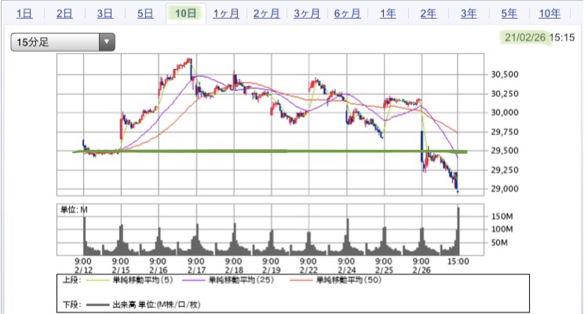Open the 3日 chart range tab
The height and width of the screenshot is (314, 588).
coord(105,14)
